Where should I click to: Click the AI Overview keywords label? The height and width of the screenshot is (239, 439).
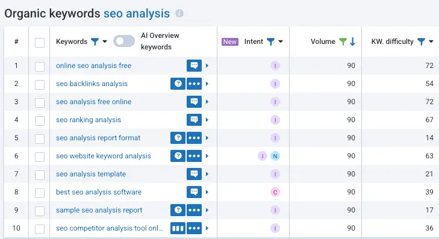[160, 41]
